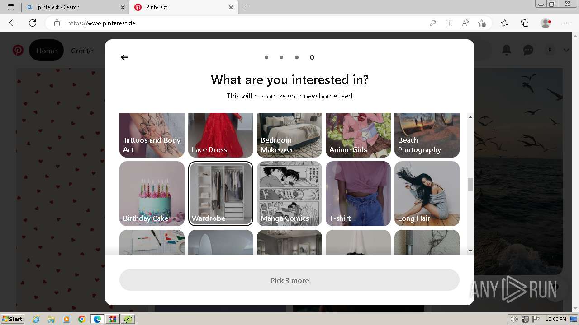Open the profile avatar icon
Viewport: 579px width, 325px height.
(x=550, y=50)
